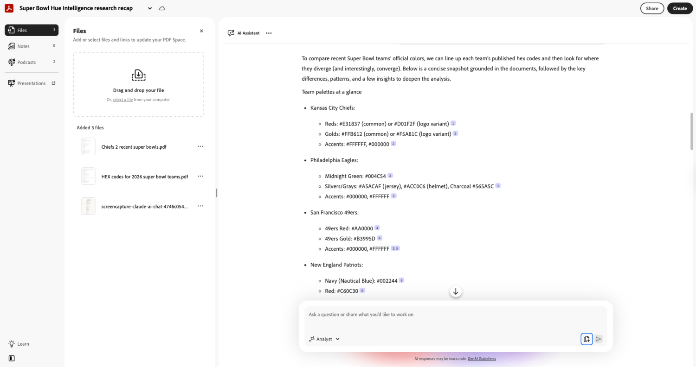Viewport: 696px width, 367px height.
Task: Click the 'Added 3 files' label
Action: point(90,128)
